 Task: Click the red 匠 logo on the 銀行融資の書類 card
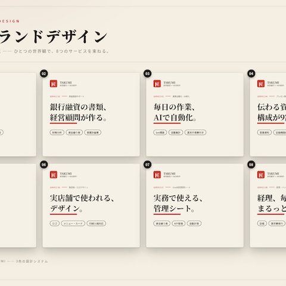coord(54,83)
